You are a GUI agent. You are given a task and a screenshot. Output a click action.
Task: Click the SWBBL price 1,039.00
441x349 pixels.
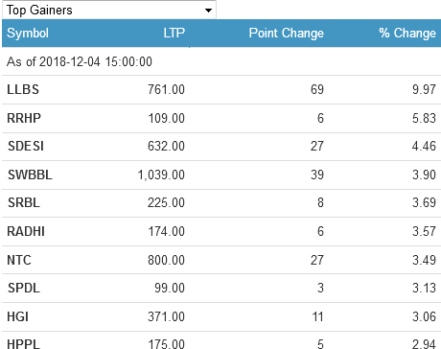(x=161, y=174)
